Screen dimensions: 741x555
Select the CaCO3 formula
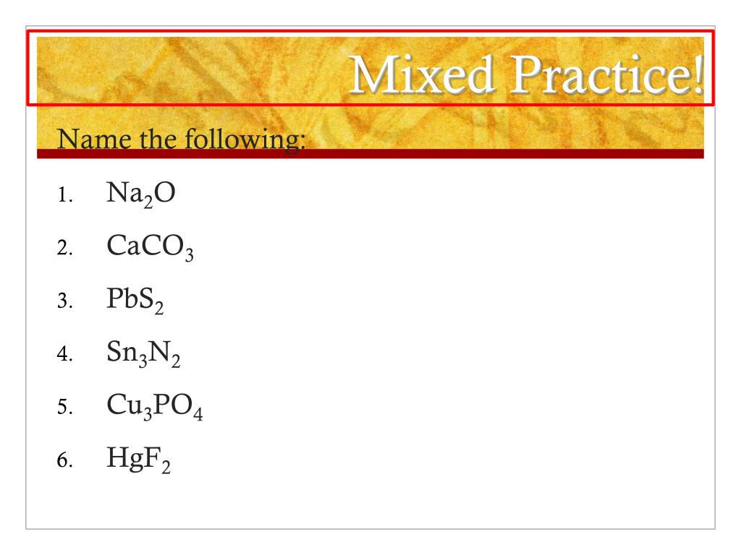tap(150, 247)
